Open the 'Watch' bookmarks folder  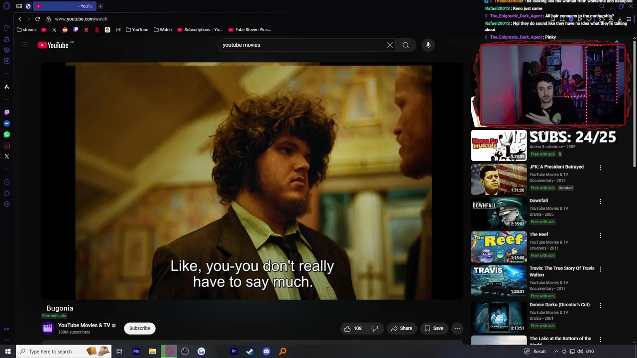tap(163, 30)
